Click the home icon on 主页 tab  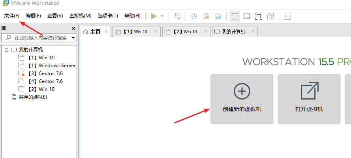click(86, 32)
